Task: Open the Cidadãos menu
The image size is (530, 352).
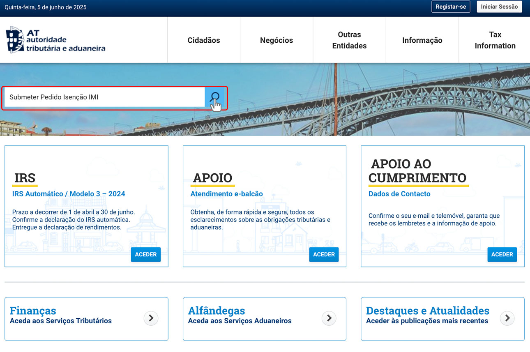Action: click(204, 40)
